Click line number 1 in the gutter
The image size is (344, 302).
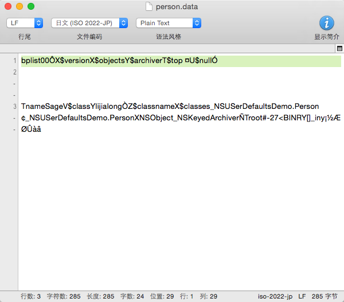15,61
